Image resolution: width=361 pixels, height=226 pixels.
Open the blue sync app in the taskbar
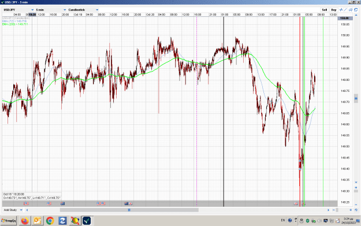tap(62, 221)
